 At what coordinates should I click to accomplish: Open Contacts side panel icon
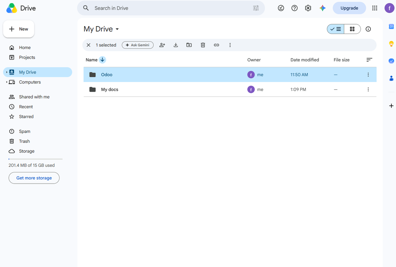(x=391, y=78)
